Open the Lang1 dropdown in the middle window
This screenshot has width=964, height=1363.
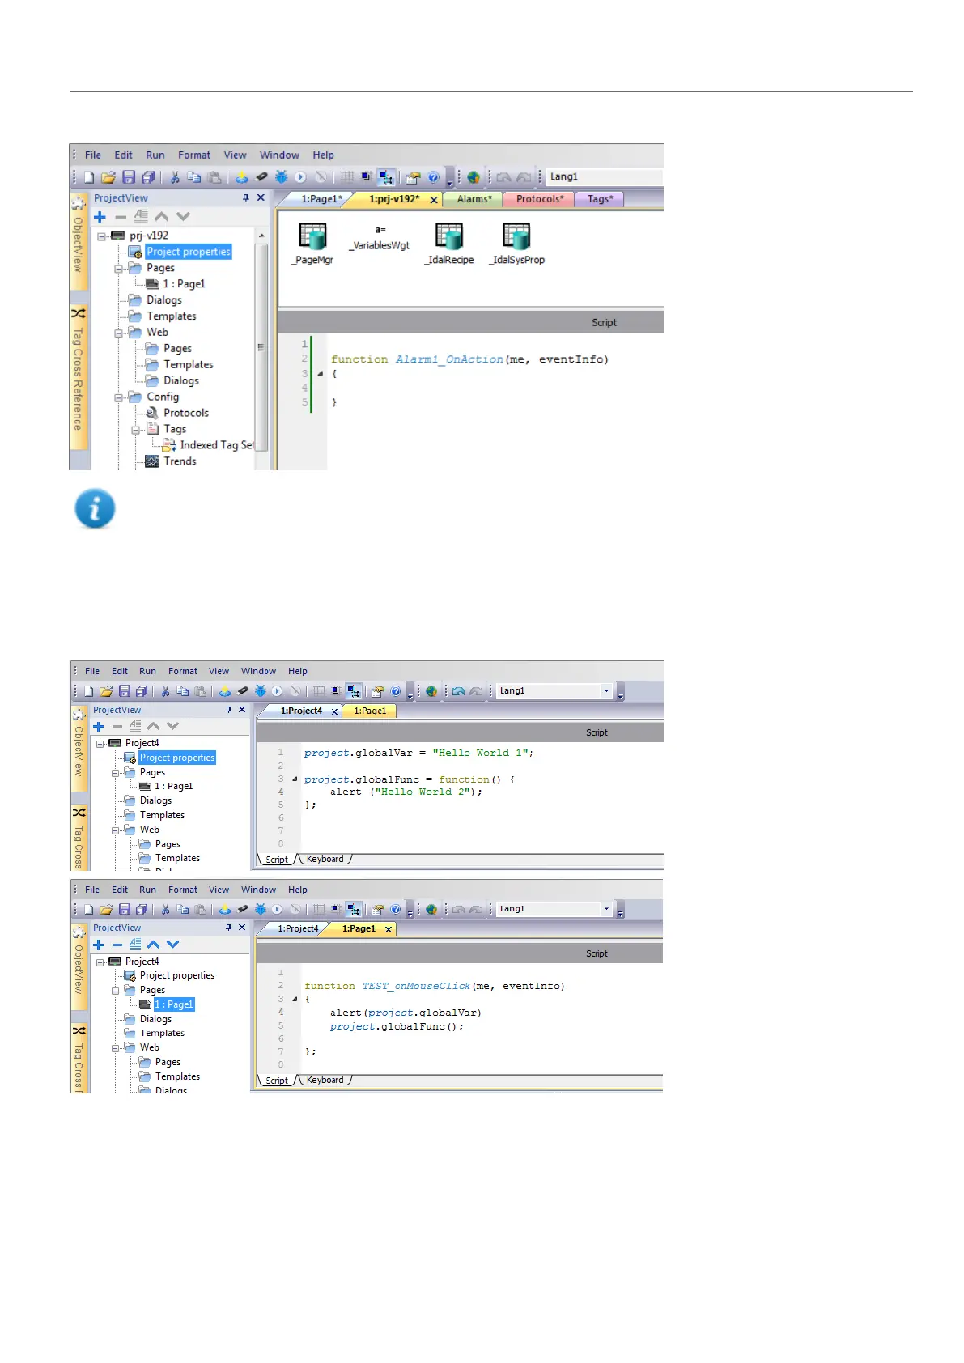point(606,691)
